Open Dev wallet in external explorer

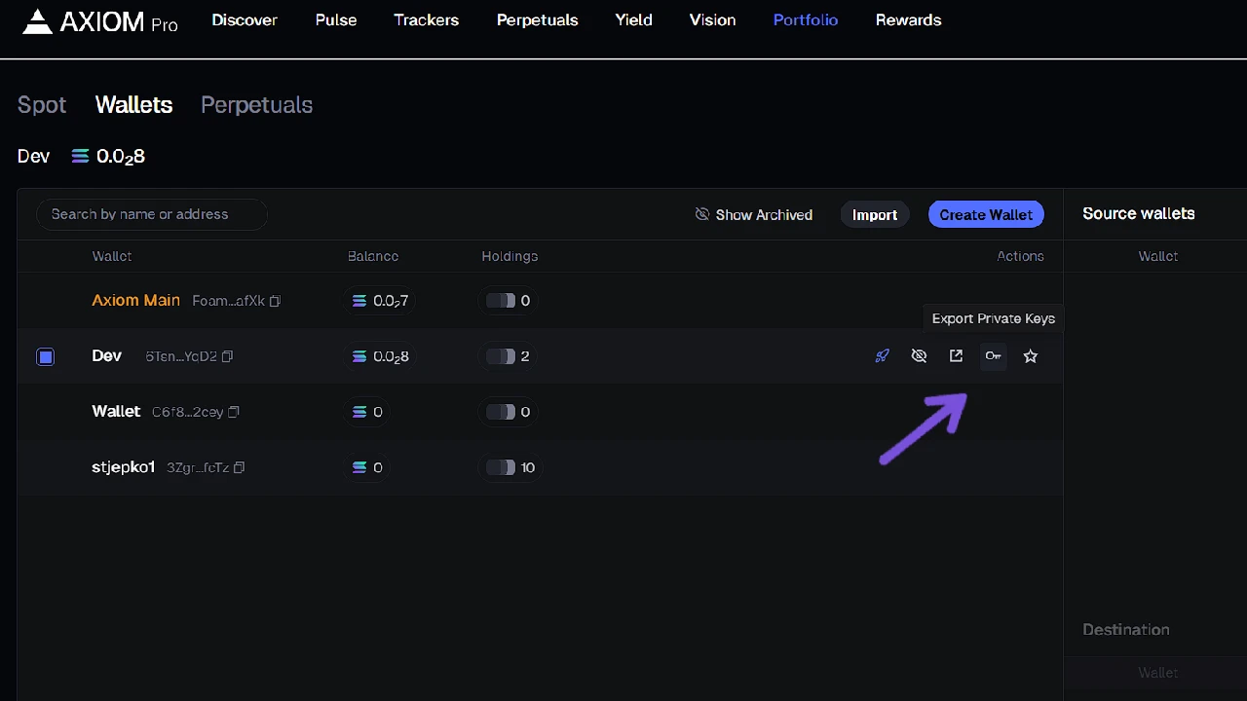pos(956,355)
